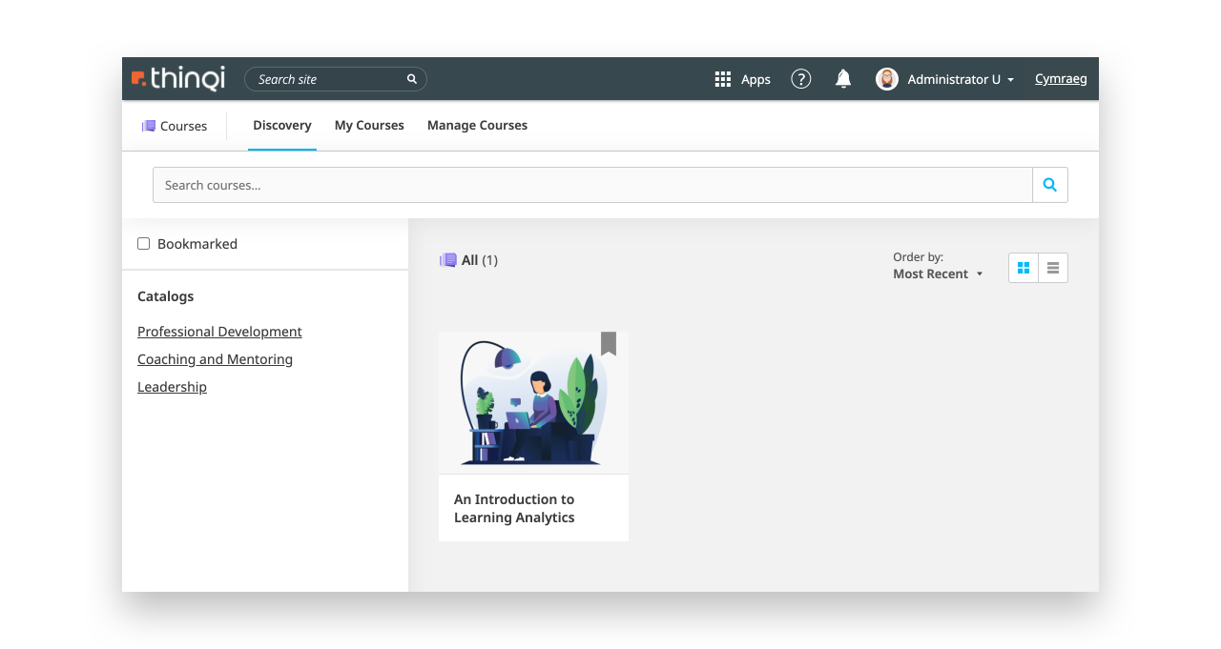
Task: Switch to grid view of courses
Action: click(x=1024, y=268)
